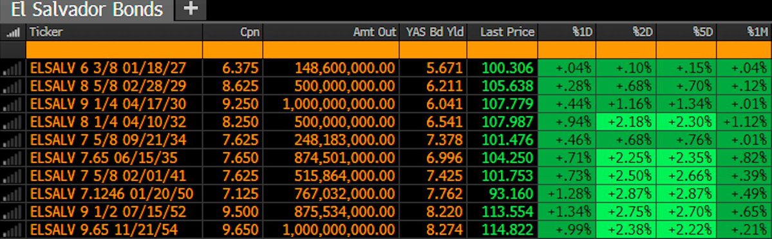Click signal bars icon for ELSALV 7 5/8 09/21/34

pos(12,140)
